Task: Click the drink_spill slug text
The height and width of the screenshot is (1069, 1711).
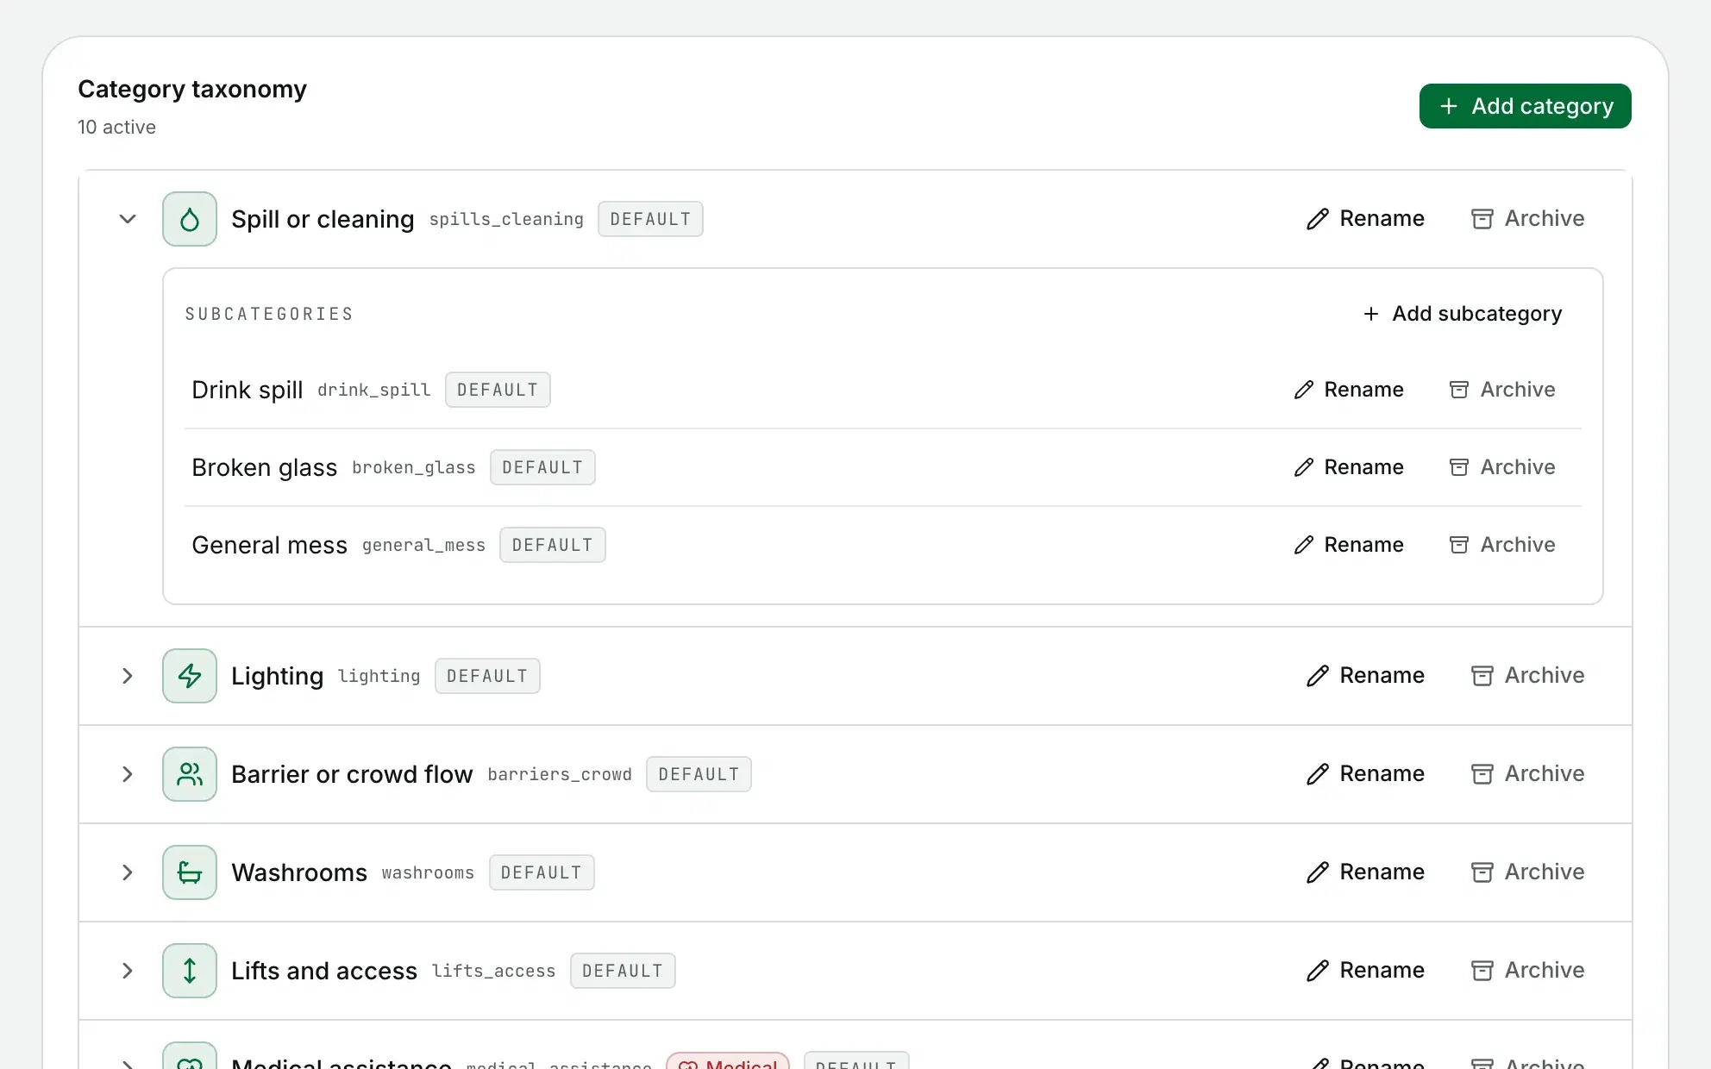Action: (374, 391)
